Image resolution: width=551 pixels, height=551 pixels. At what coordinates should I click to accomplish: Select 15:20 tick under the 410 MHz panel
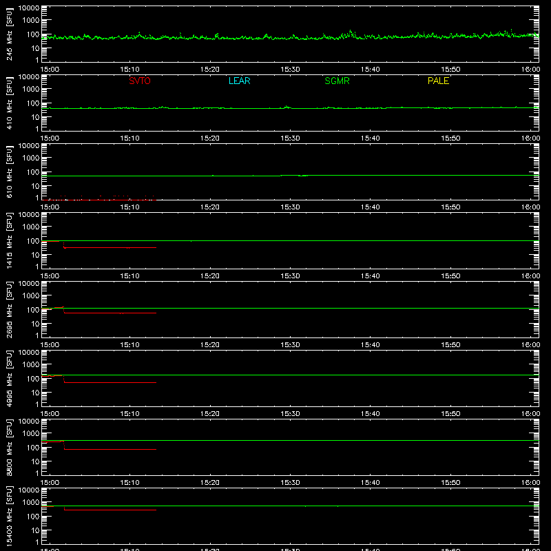point(210,138)
